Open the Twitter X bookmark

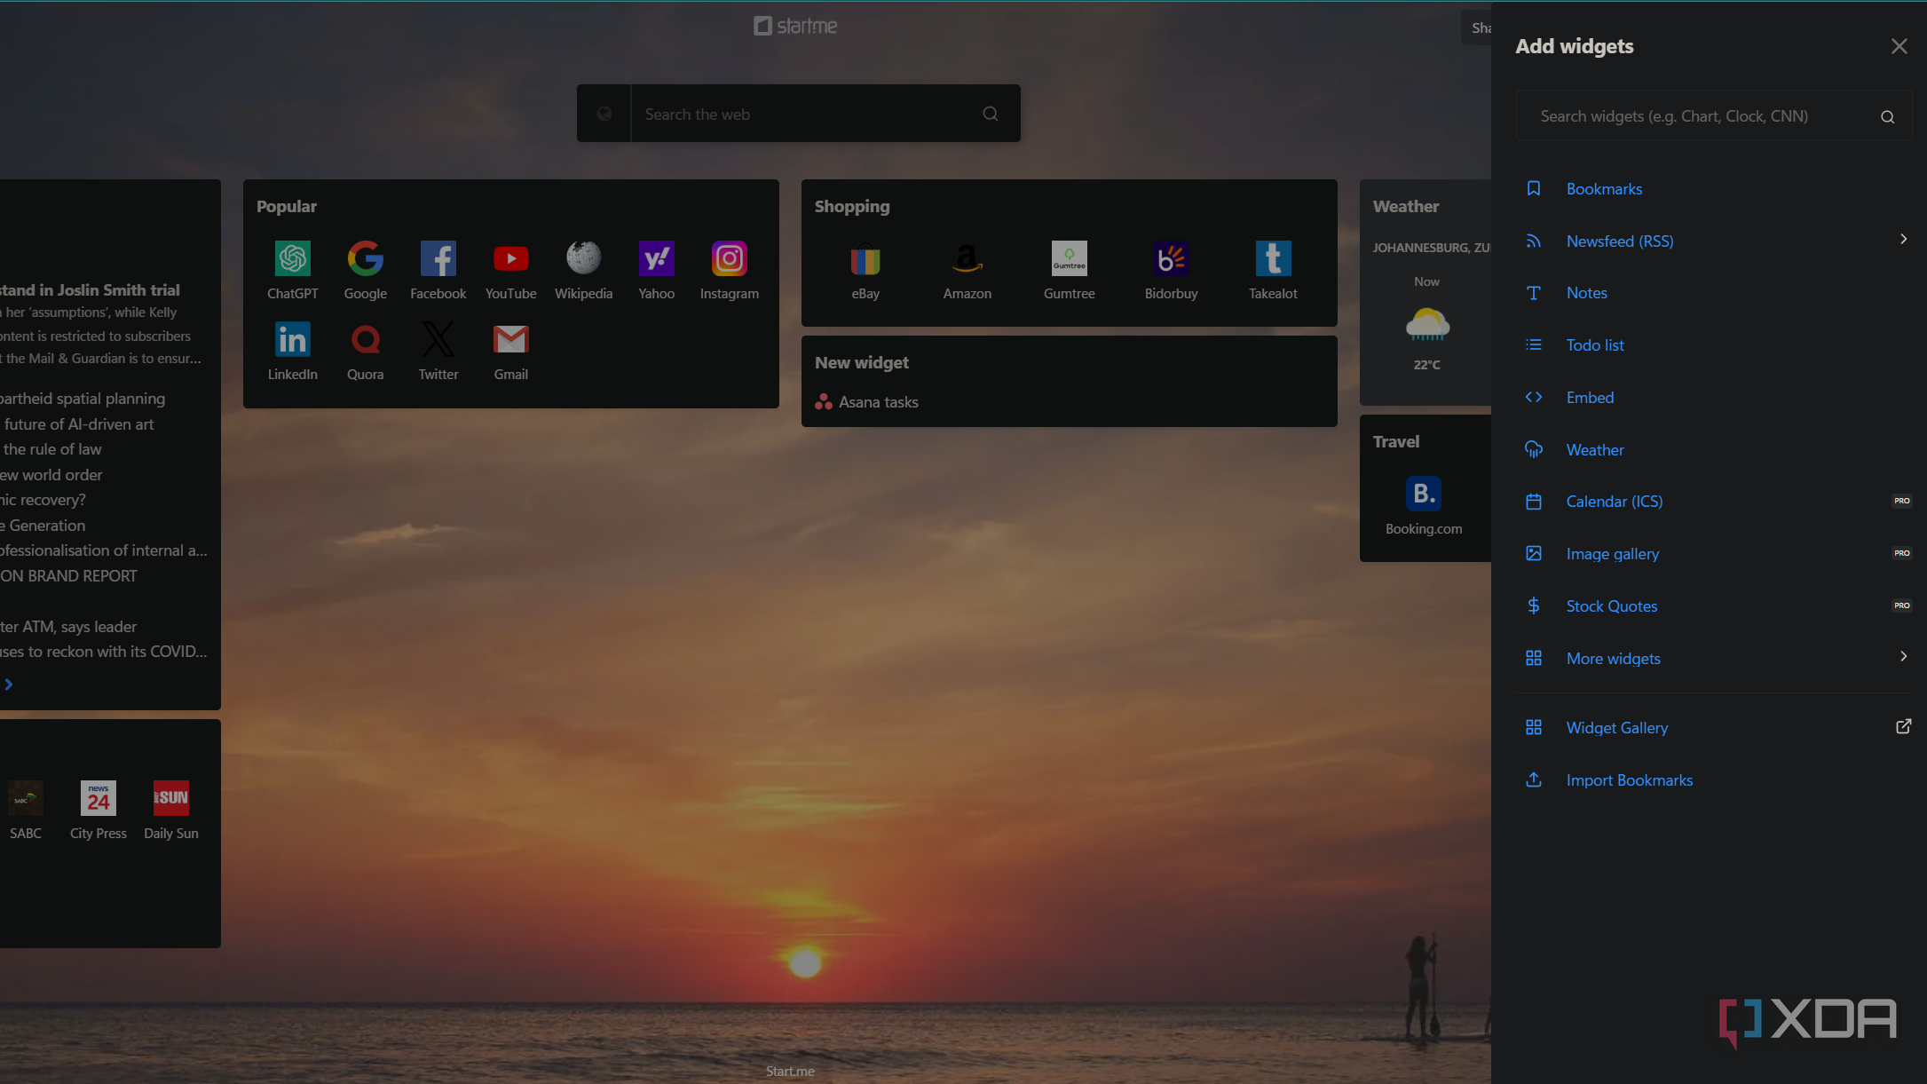[438, 339]
